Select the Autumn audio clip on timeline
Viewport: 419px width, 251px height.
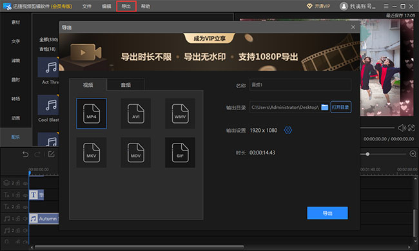pos(44,219)
